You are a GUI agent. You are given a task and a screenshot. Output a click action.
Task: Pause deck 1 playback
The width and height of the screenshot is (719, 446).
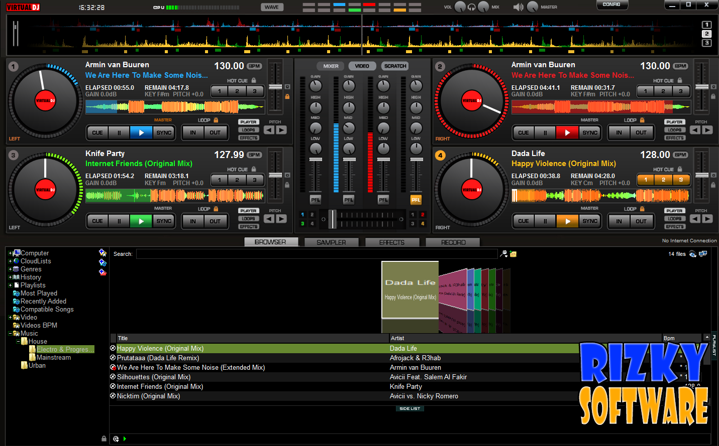click(x=119, y=133)
